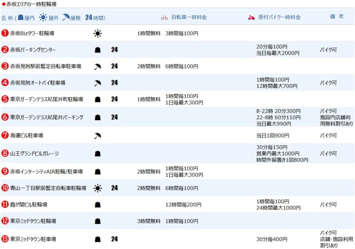The image size is (355, 249).
Task: Click the red number 6 marker
Action: [5, 117]
